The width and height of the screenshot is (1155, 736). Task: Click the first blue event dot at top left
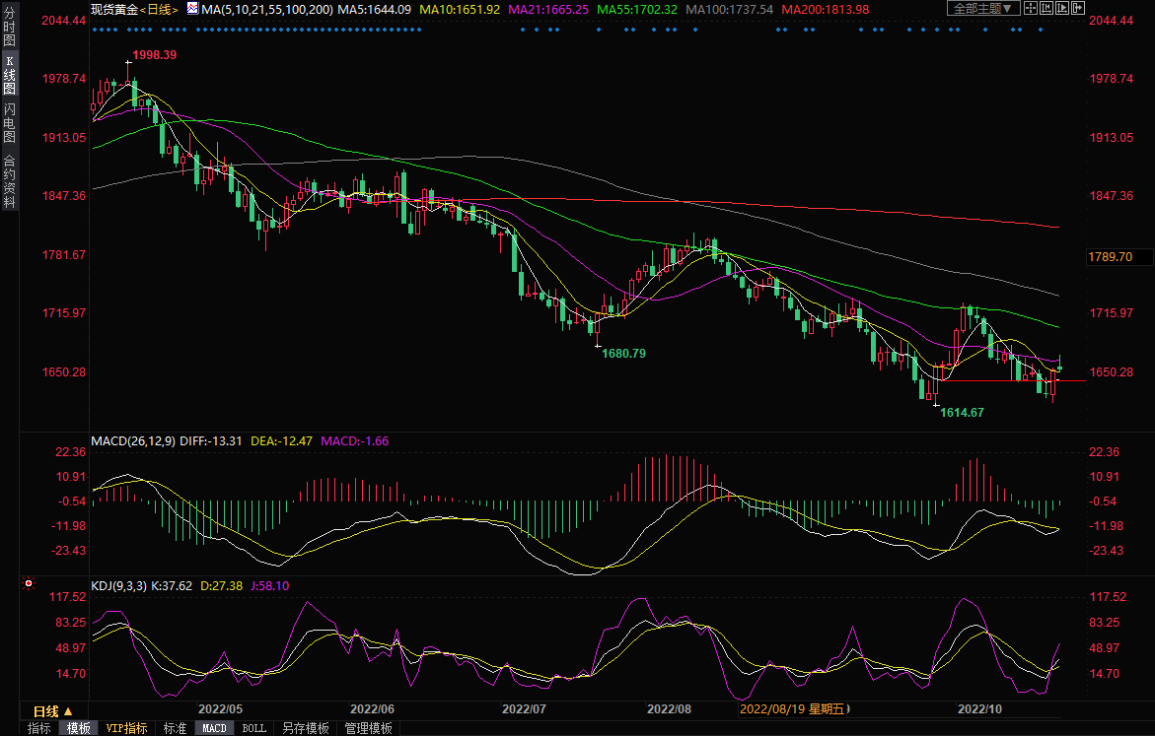coord(93,30)
